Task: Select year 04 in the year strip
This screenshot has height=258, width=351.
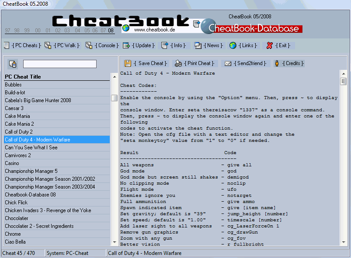Action: click(x=77, y=31)
